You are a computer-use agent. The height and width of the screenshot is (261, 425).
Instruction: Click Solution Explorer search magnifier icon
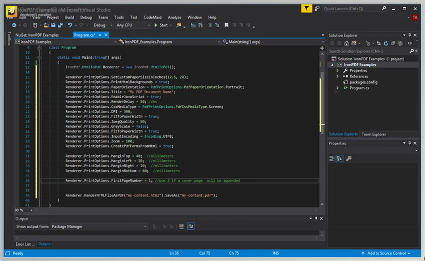(x=411, y=51)
